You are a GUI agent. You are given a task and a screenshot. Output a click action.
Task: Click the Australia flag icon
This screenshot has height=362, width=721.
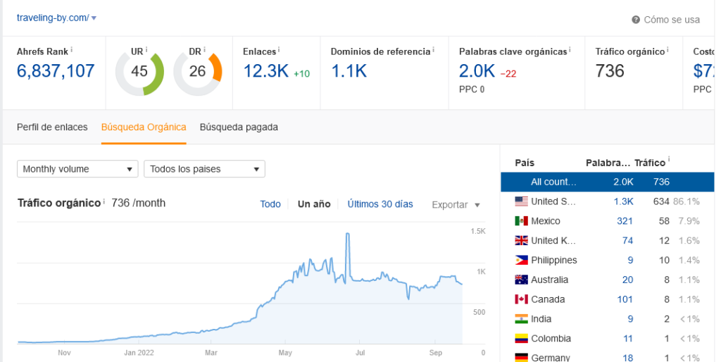521,280
